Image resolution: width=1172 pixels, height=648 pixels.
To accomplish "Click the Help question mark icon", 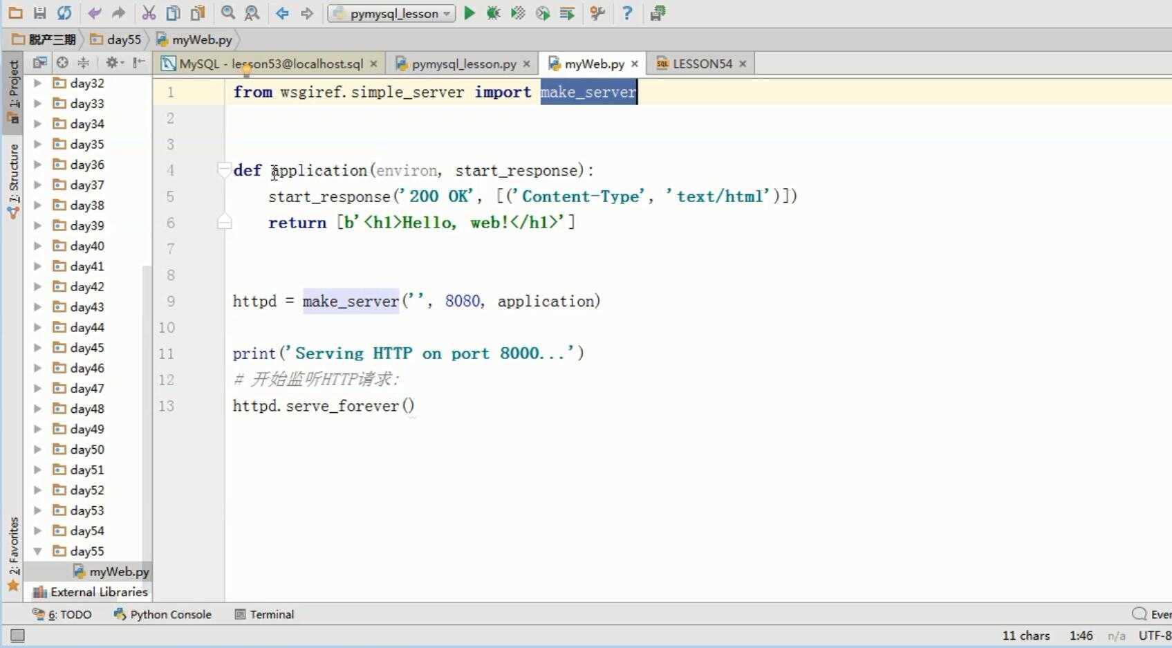I will pos(627,13).
